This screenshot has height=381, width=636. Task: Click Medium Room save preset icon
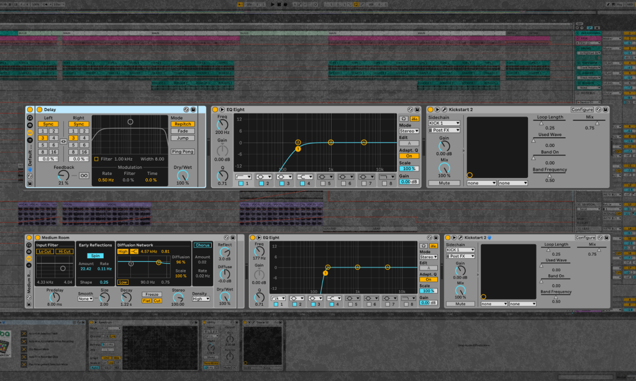click(x=233, y=238)
